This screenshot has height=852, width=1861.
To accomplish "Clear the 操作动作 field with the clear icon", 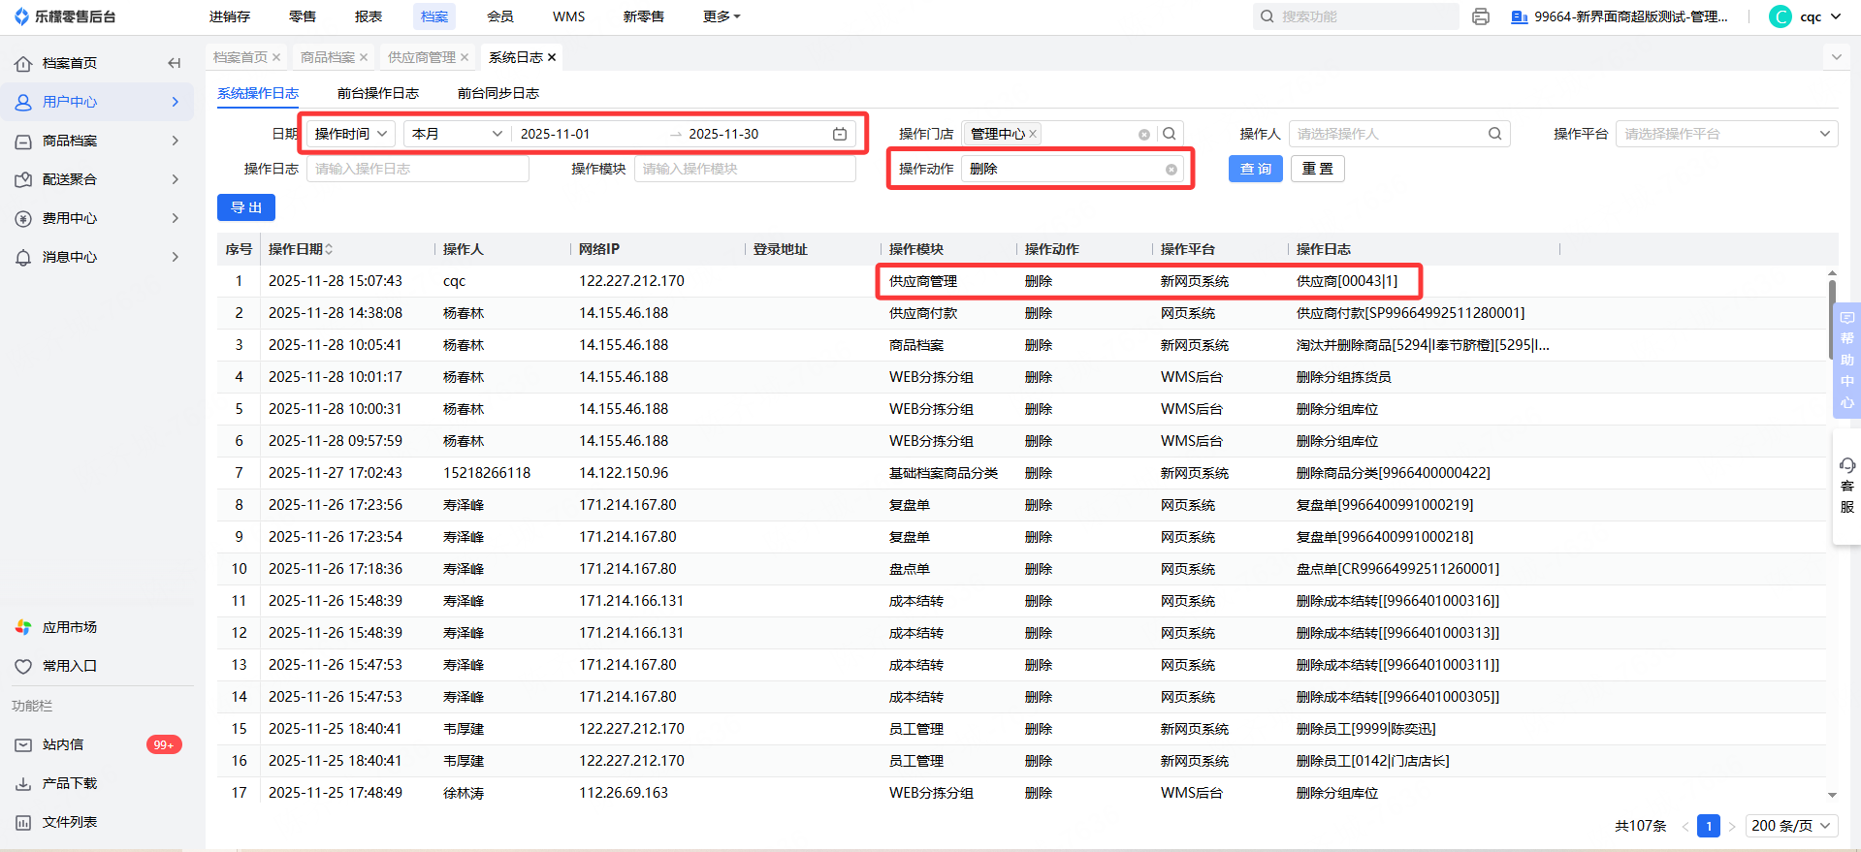I will [1171, 170].
